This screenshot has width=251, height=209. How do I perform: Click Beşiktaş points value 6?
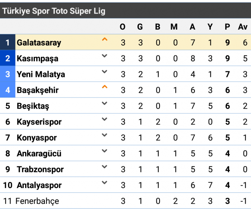pyautogui.click(x=227, y=106)
